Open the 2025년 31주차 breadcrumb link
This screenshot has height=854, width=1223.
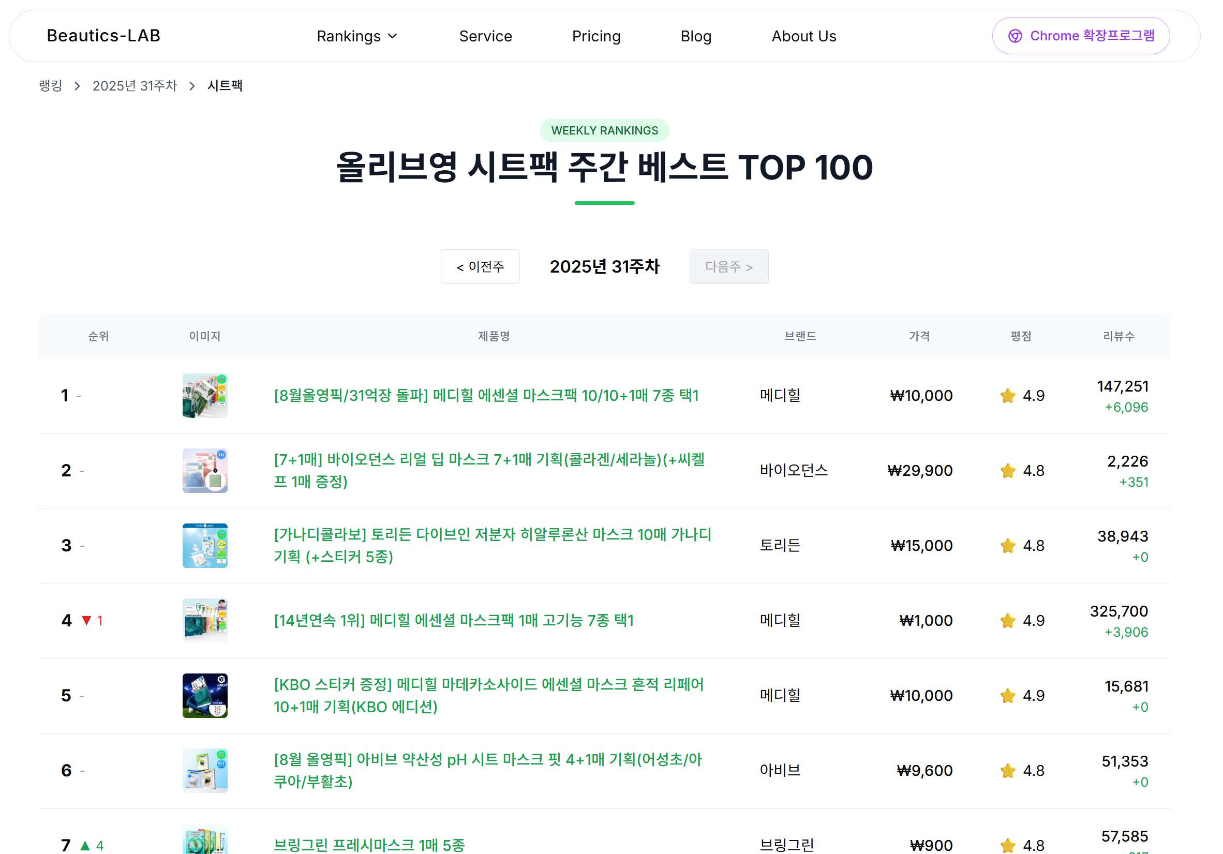pyautogui.click(x=134, y=86)
